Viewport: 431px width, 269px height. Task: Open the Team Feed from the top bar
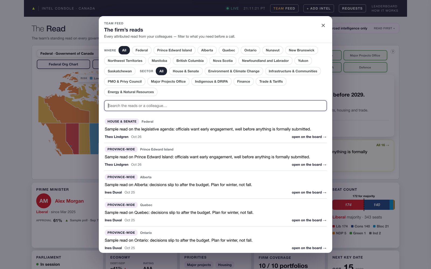click(x=284, y=8)
